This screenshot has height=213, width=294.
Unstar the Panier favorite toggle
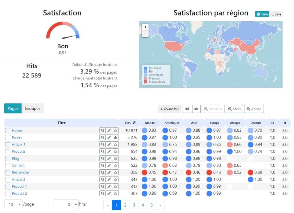click(115, 137)
